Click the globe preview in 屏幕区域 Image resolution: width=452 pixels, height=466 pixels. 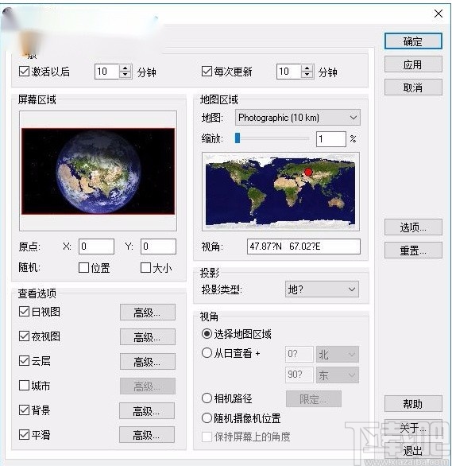point(99,171)
